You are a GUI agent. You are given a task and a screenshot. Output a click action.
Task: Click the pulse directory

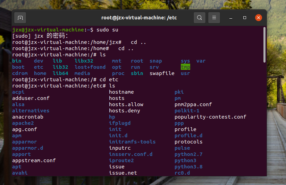(x=182, y=148)
